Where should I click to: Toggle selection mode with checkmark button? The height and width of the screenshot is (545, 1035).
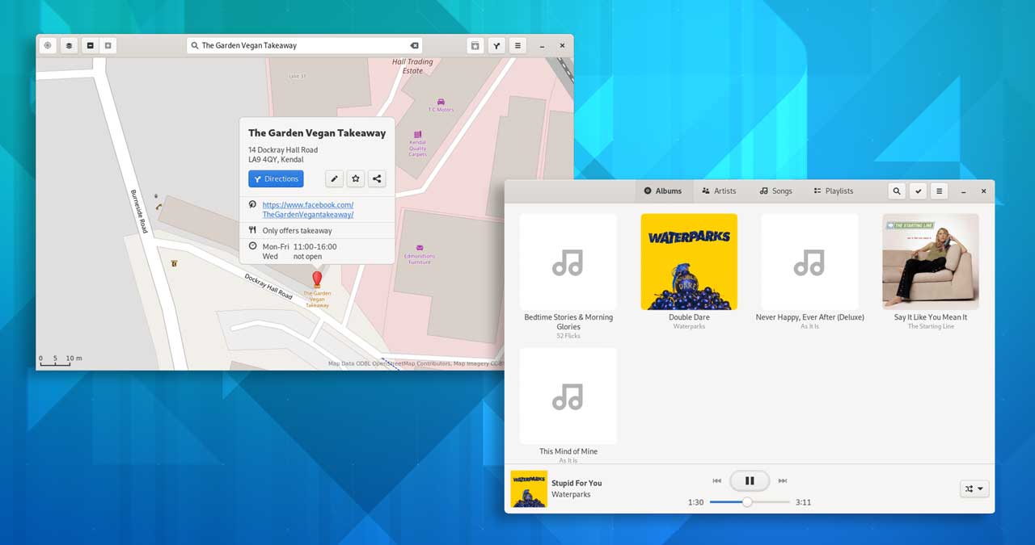918,191
